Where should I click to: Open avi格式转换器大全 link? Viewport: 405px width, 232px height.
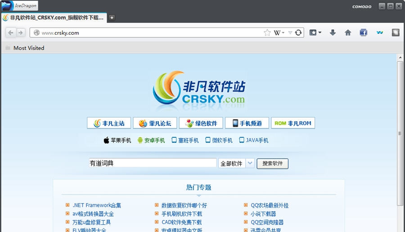[93, 214]
